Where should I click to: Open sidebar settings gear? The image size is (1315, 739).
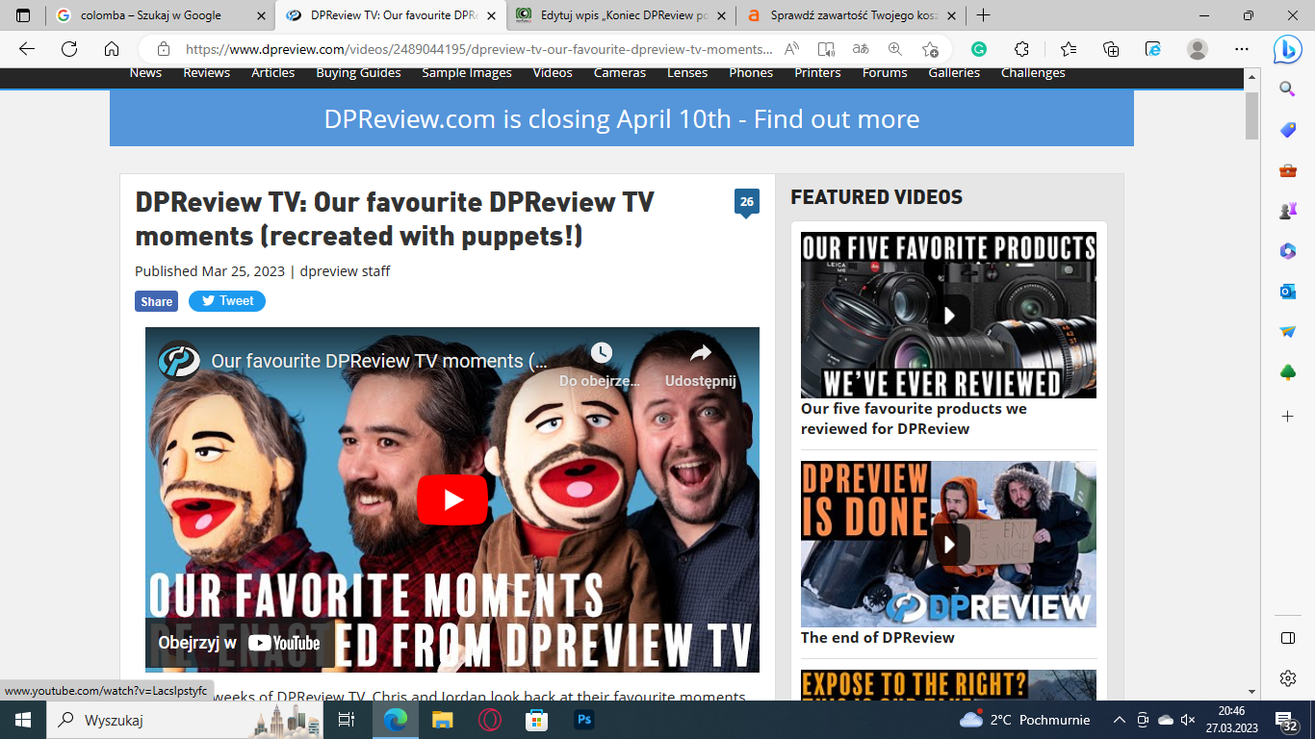coord(1287,678)
